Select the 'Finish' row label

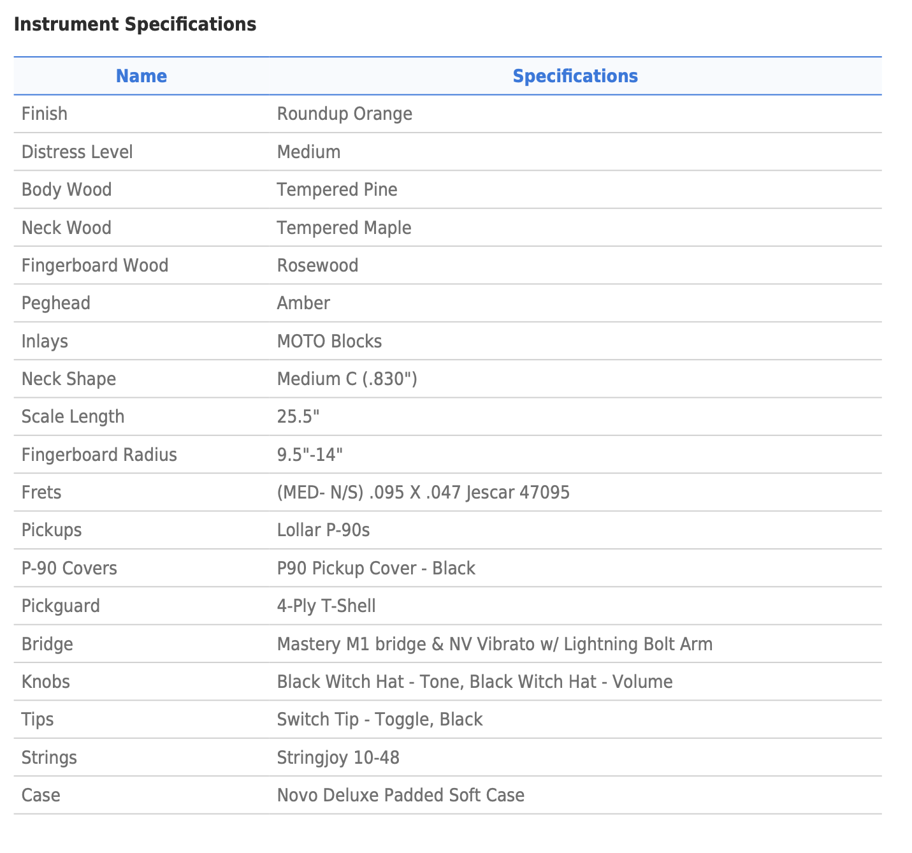click(45, 113)
